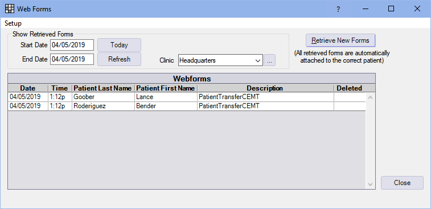Close the Web Forms dialog via Close button
Viewport: 431px width, 209px height.
pyautogui.click(x=402, y=183)
